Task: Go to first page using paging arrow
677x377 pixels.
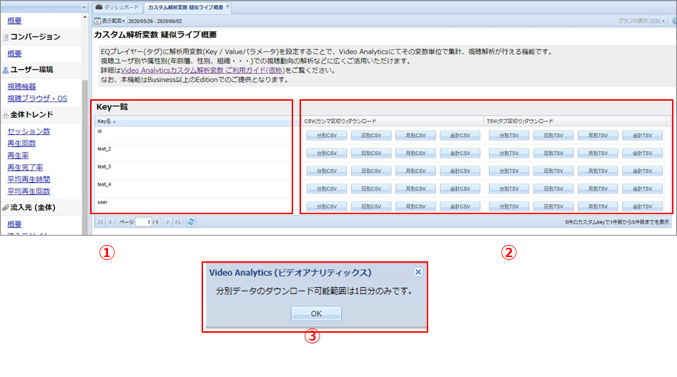Action: (x=99, y=222)
